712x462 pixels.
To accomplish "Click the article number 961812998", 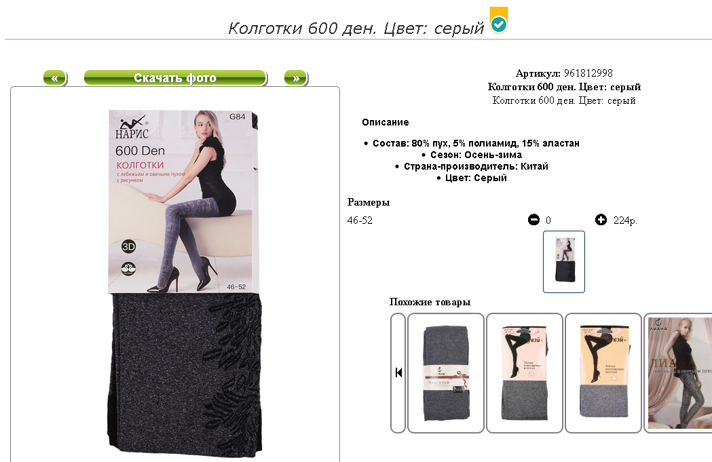I will 588,73.
